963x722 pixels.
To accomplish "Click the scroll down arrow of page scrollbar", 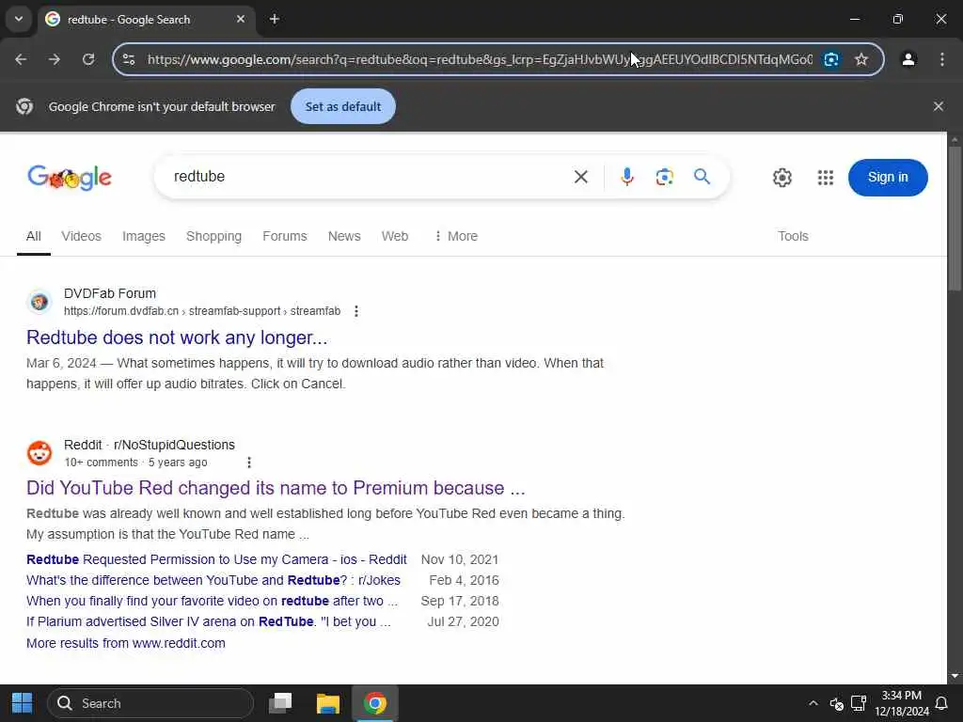I will pyautogui.click(x=955, y=676).
